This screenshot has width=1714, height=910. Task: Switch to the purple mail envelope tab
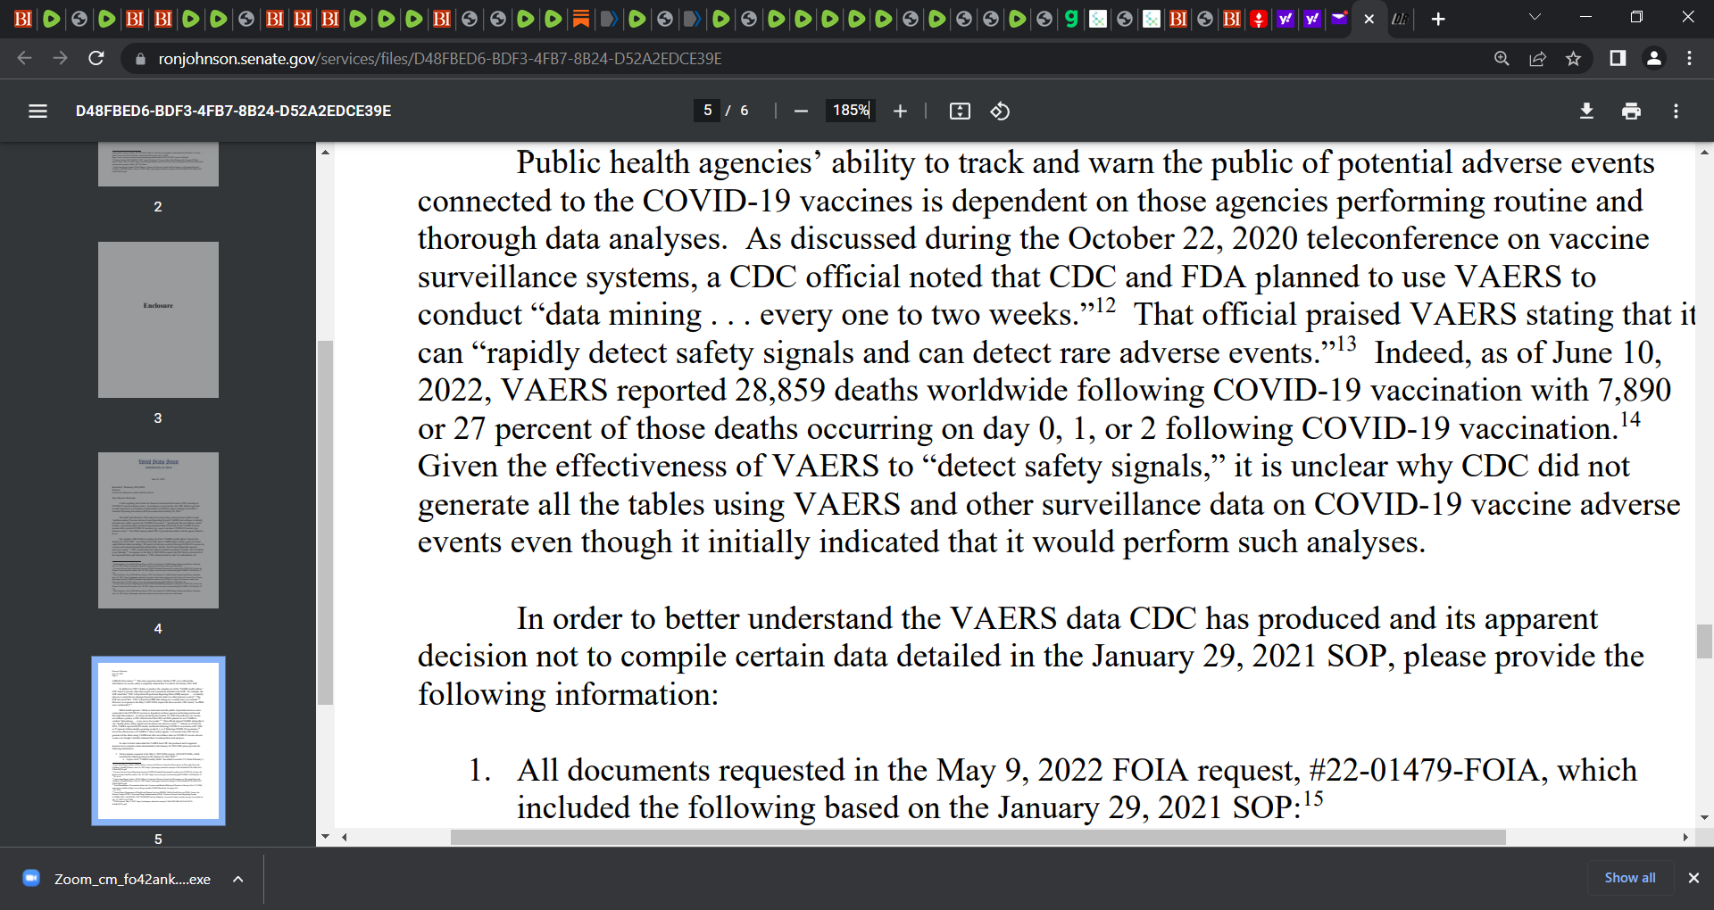[x=1339, y=19]
